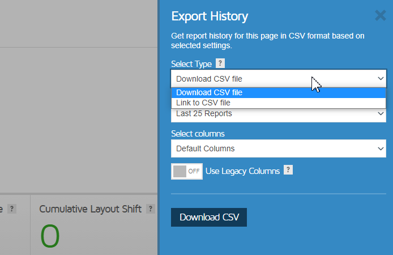
Task: Click the OFF label inside the legacy switch
Action: point(194,171)
